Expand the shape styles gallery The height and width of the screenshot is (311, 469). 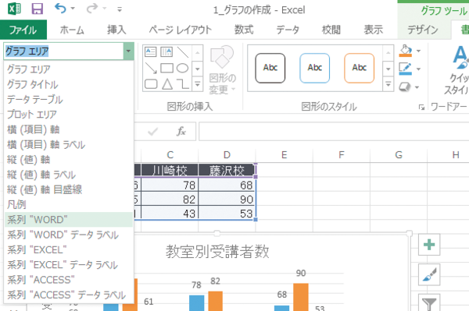(x=388, y=84)
